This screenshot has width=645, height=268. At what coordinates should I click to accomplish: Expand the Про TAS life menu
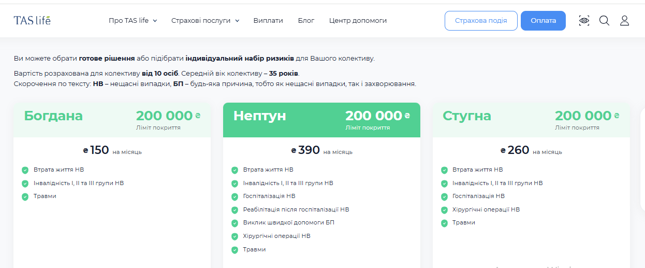(x=133, y=21)
